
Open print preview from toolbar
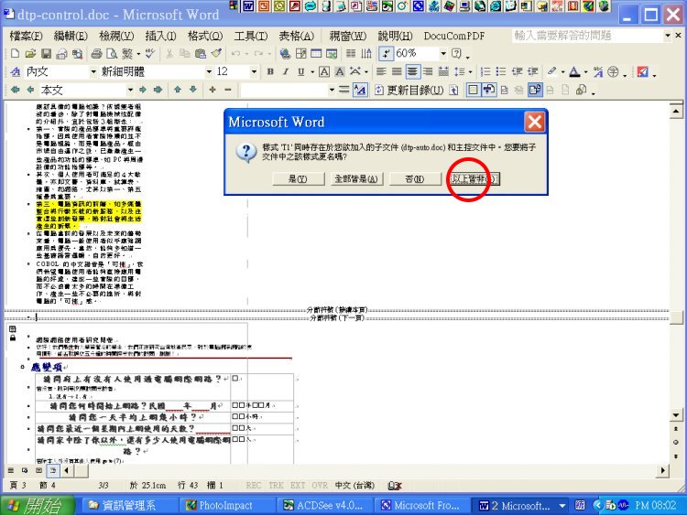pos(112,53)
